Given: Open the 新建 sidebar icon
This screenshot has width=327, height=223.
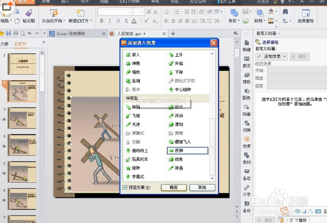Looking at the screenshot, I should click(247, 43).
